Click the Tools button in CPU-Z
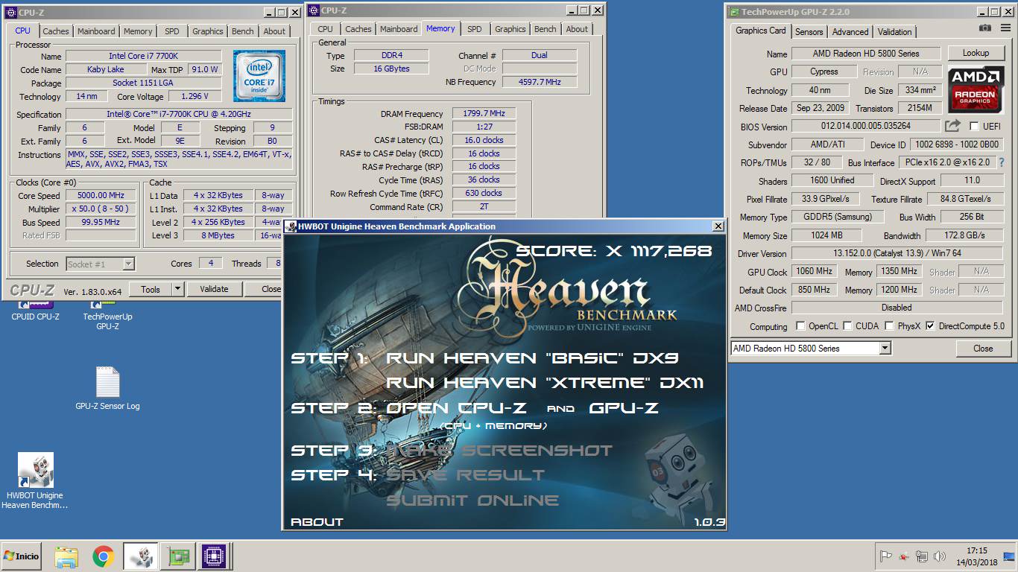 pos(151,289)
